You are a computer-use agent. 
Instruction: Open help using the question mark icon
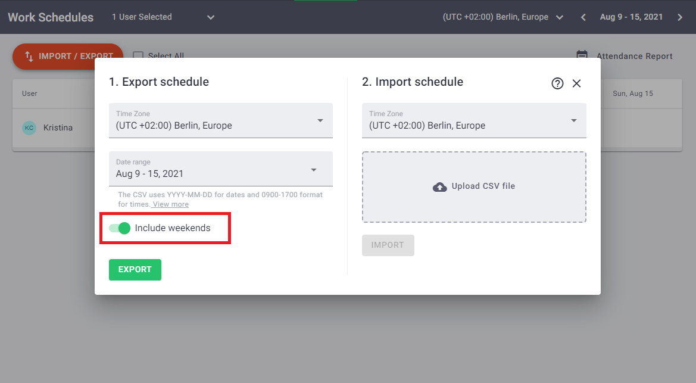pos(557,83)
